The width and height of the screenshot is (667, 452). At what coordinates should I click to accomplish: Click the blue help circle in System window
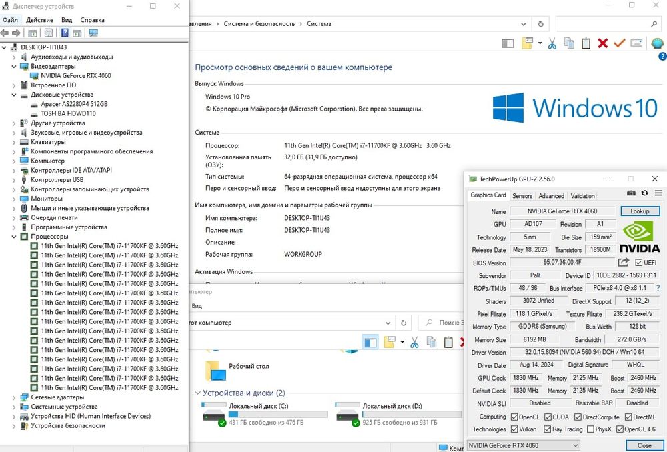tap(662, 56)
